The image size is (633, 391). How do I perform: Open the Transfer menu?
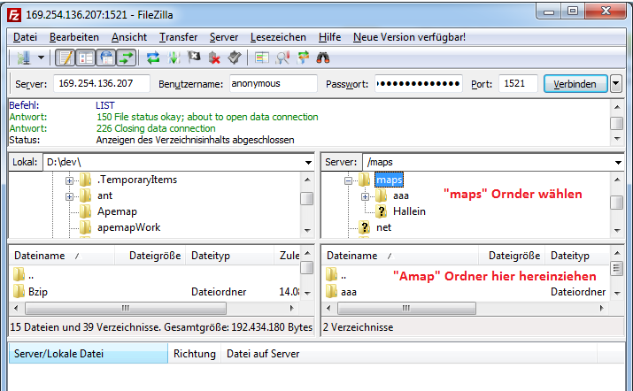coord(178,37)
